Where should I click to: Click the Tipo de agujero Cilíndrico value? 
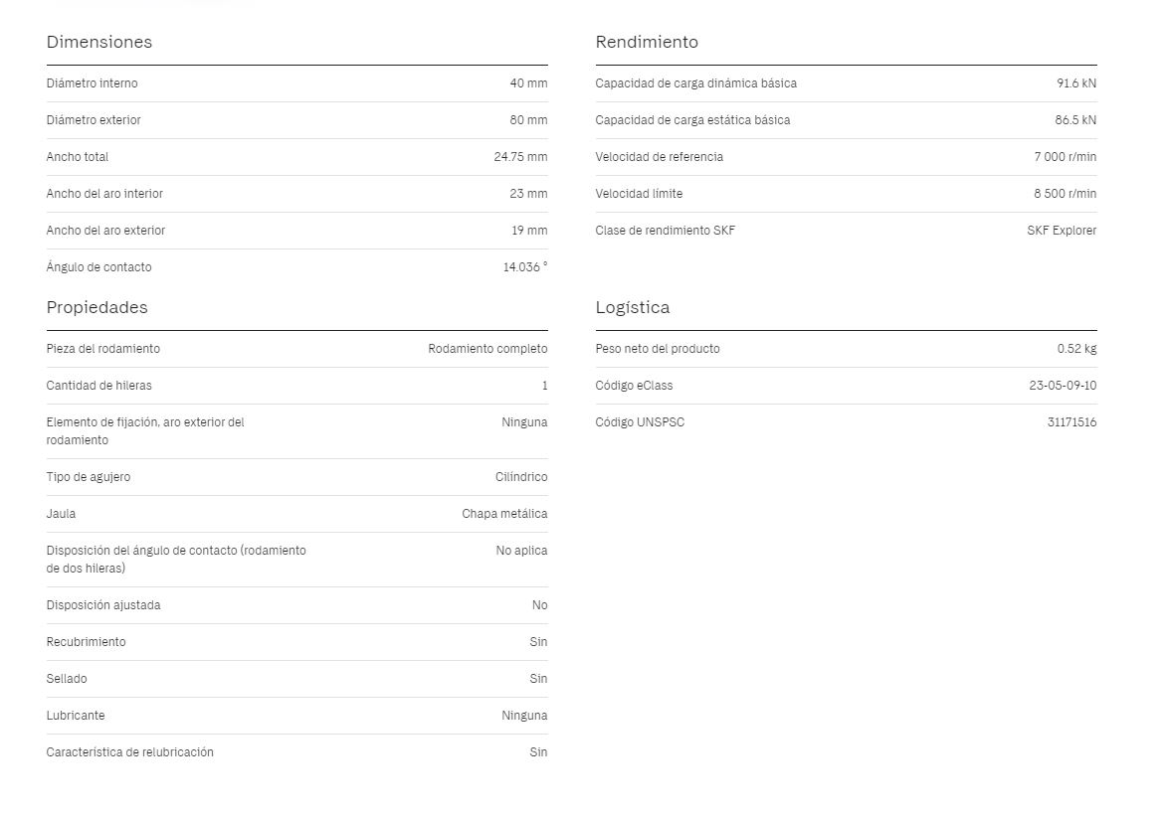tap(521, 477)
